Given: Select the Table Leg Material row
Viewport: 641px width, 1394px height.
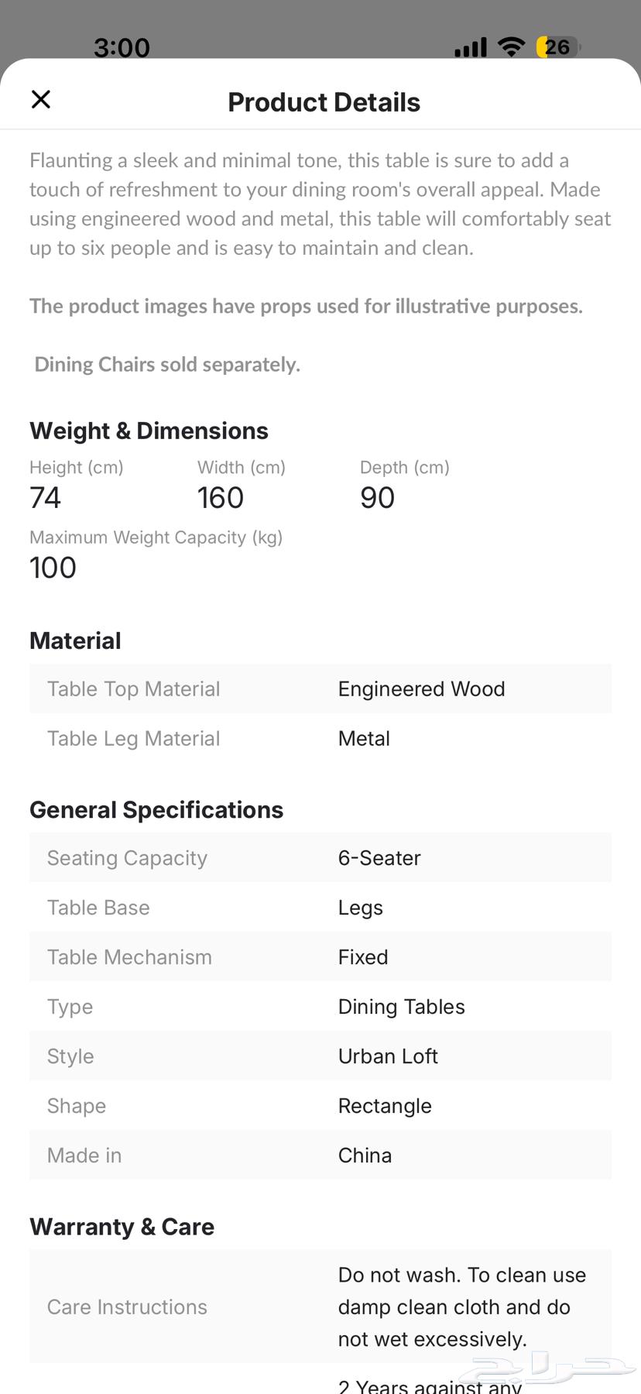Looking at the screenshot, I should 320,738.
